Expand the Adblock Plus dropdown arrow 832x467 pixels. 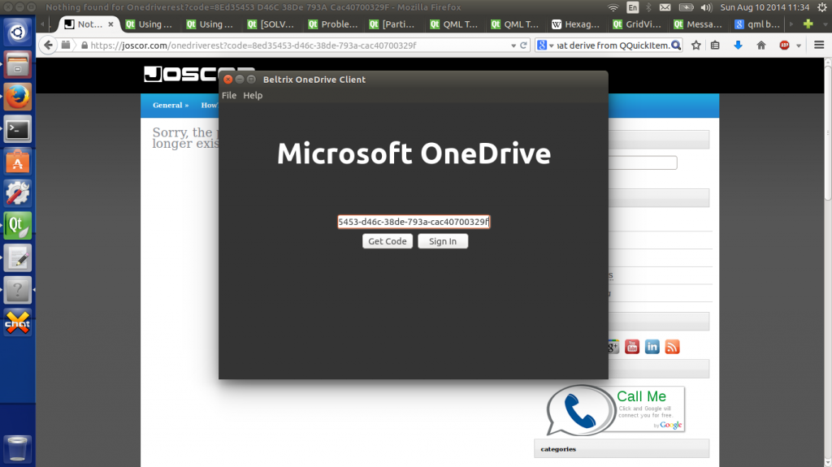tap(798, 45)
